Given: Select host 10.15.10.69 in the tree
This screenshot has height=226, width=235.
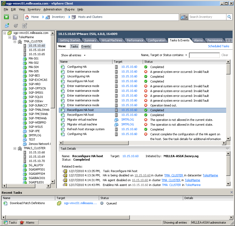Looking at the screenshot, I should (x=37, y=157).
